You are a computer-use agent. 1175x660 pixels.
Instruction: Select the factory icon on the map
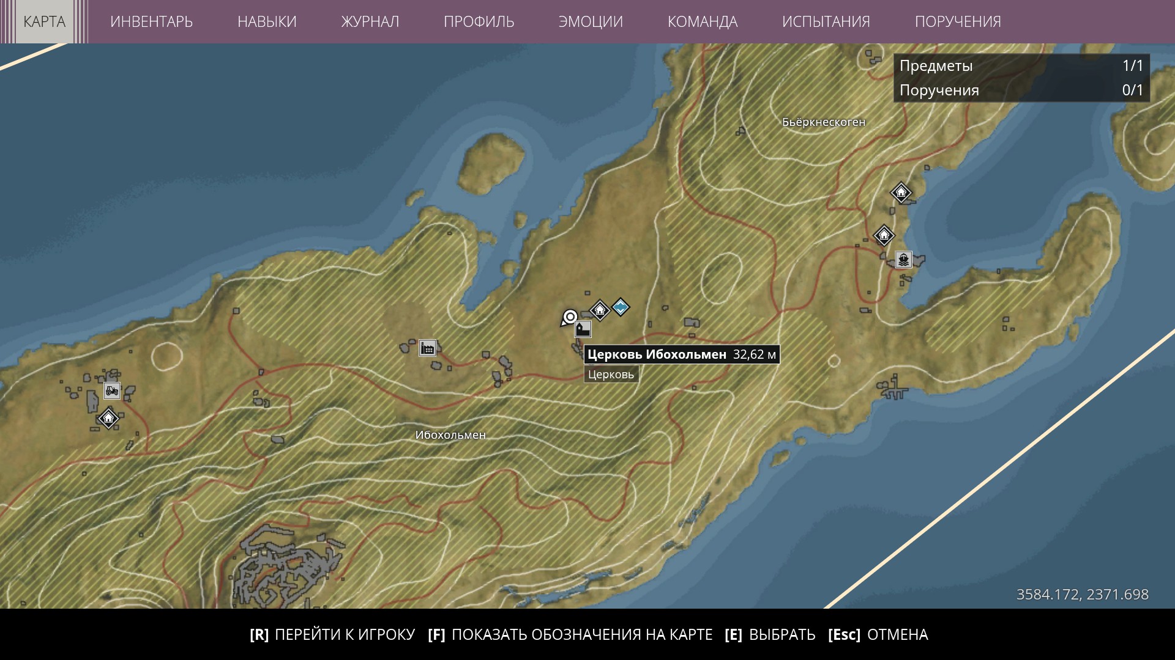point(427,348)
